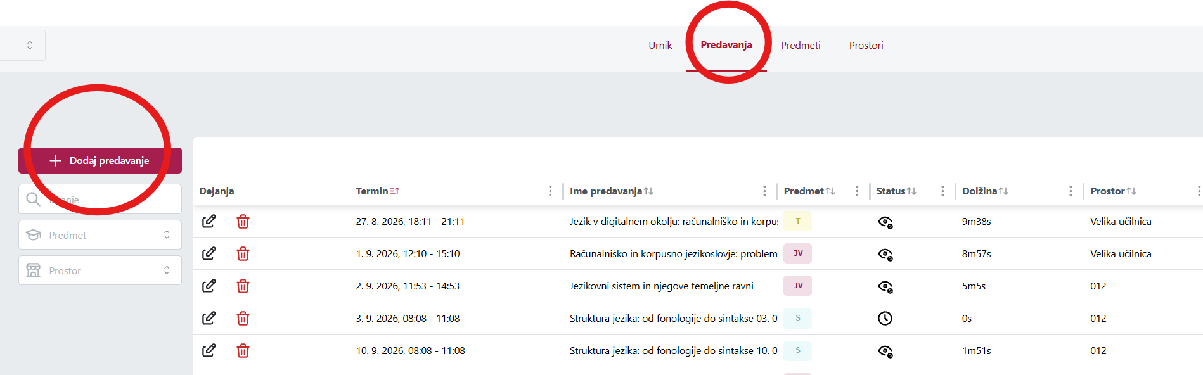
Task: Open the Prostor filter dropdown
Action: pos(100,270)
